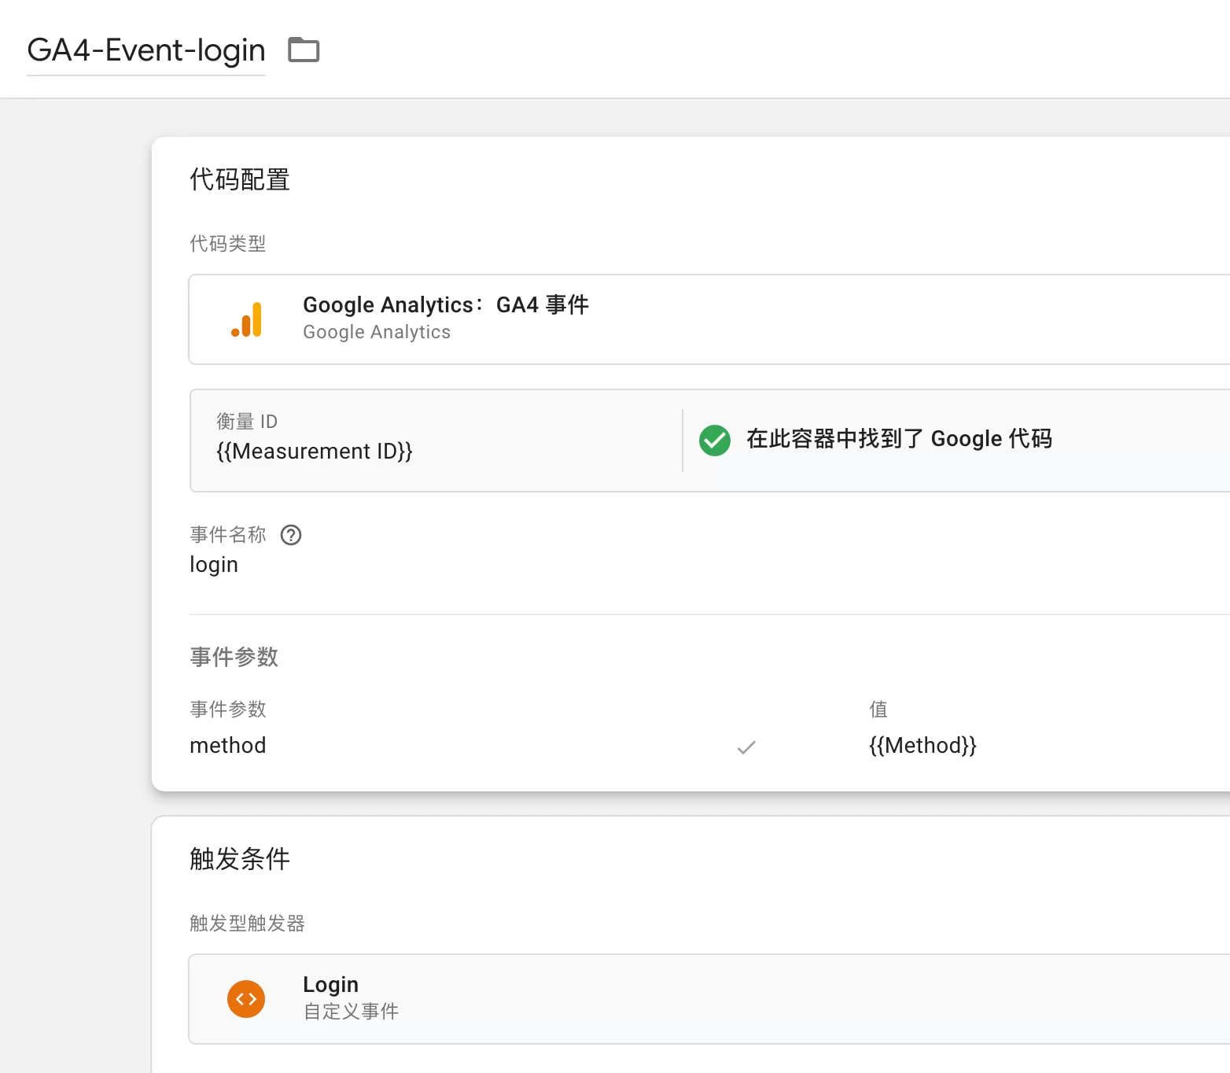Click the folder icon beside the tag name
Image resolution: width=1230 pixels, height=1073 pixels.
[304, 50]
